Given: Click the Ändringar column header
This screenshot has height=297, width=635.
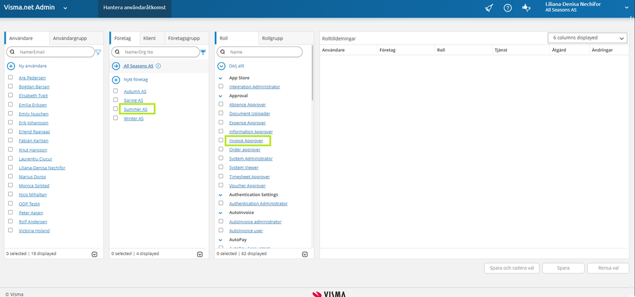Looking at the screenshot, I should point(603,50).
